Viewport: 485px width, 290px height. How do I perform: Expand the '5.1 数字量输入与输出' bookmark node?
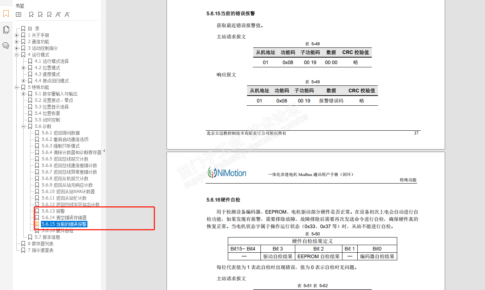[x=24, y=94]
